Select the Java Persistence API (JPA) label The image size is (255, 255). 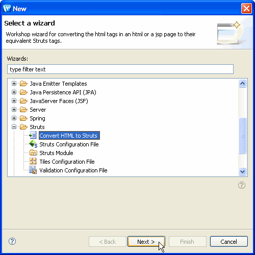(x=63, y=92)
